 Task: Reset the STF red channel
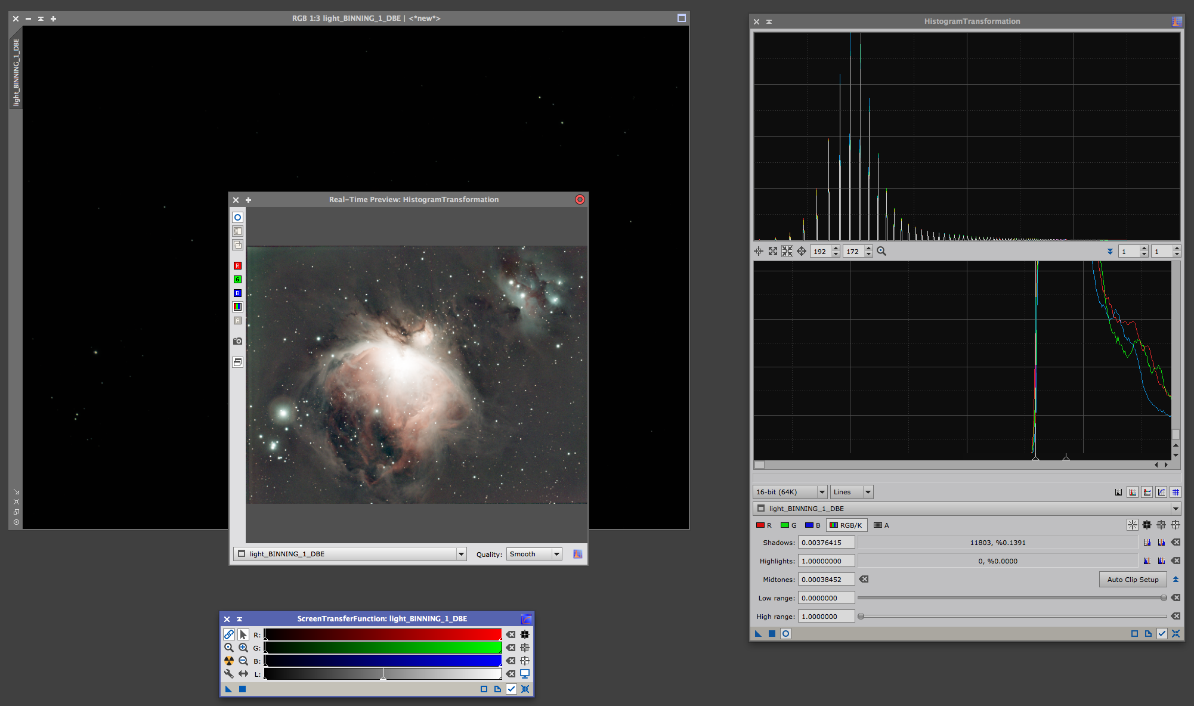(511, 634)
